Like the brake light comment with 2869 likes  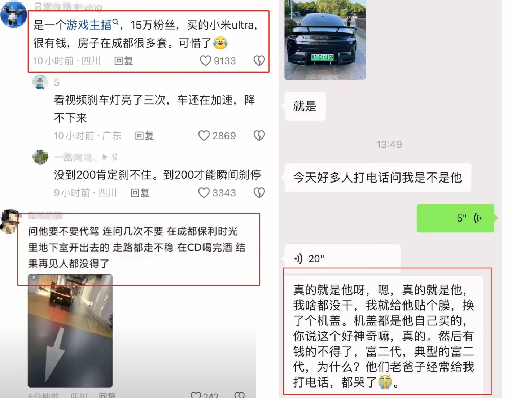point(204,136)
